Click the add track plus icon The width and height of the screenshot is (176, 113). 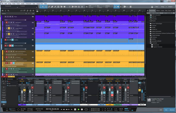(33, 11)
